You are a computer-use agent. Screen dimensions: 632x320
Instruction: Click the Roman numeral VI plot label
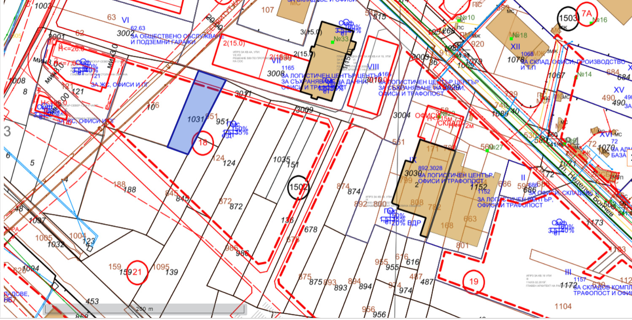click(125, 20)
